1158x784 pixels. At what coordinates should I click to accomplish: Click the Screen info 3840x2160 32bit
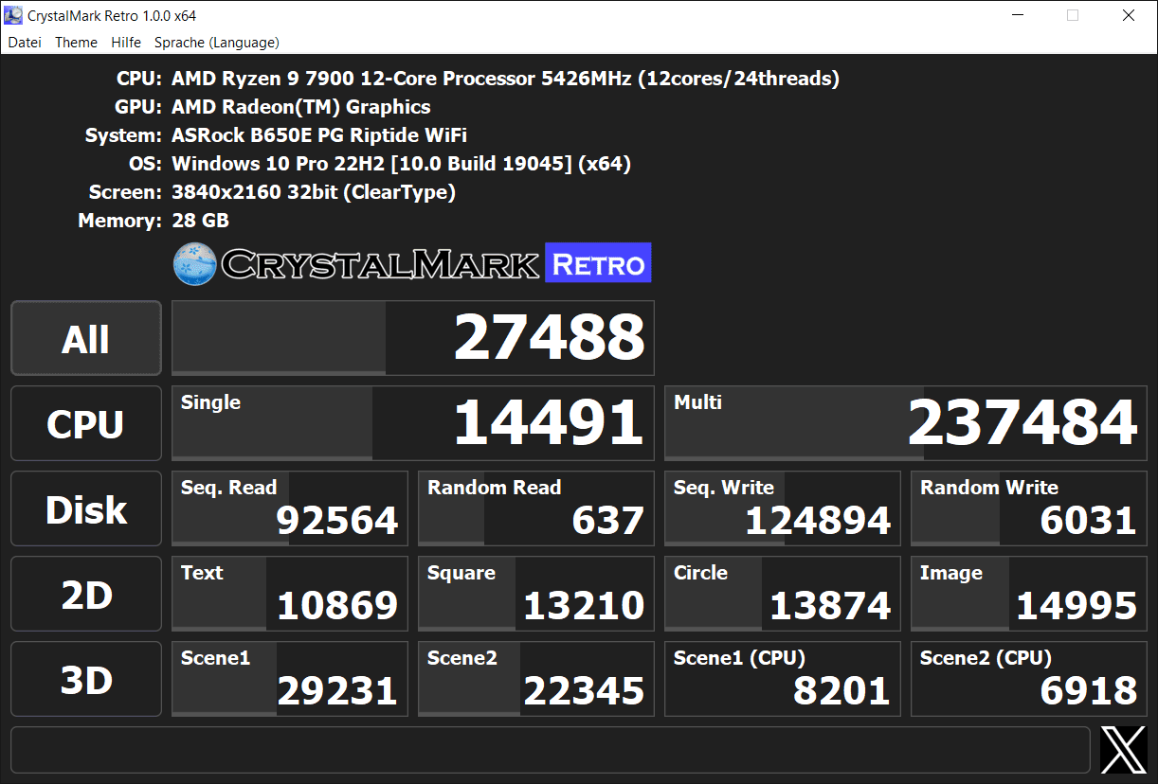(x=314, y=192)
